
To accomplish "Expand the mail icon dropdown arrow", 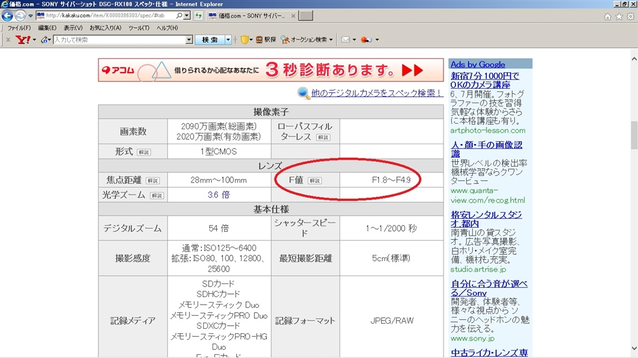I will [354, 40].
